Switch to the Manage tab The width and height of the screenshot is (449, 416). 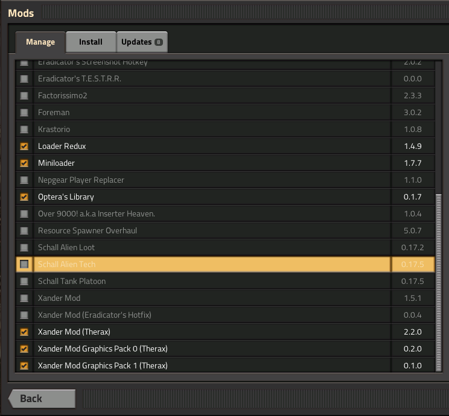point(40,42)
